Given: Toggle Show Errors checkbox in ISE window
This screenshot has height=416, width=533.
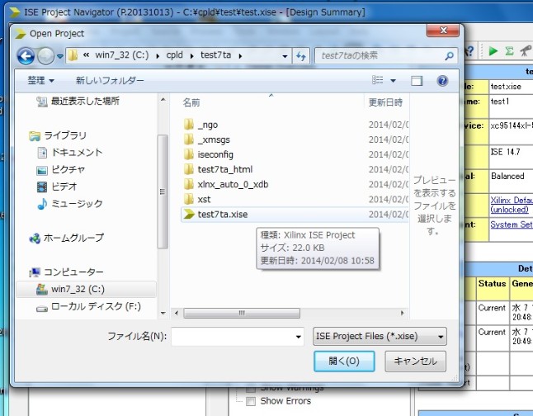Looking at the screenshot, I should coord(251,401).
